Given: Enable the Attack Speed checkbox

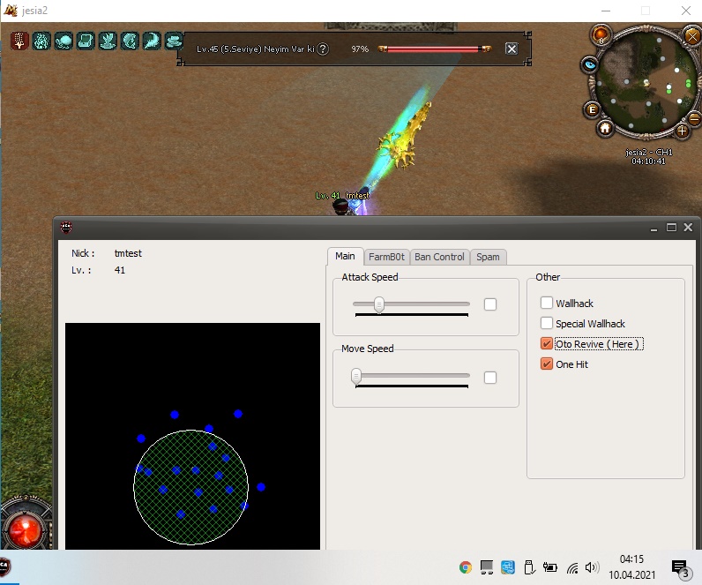Looking at the screenshot, I should 490,304.
